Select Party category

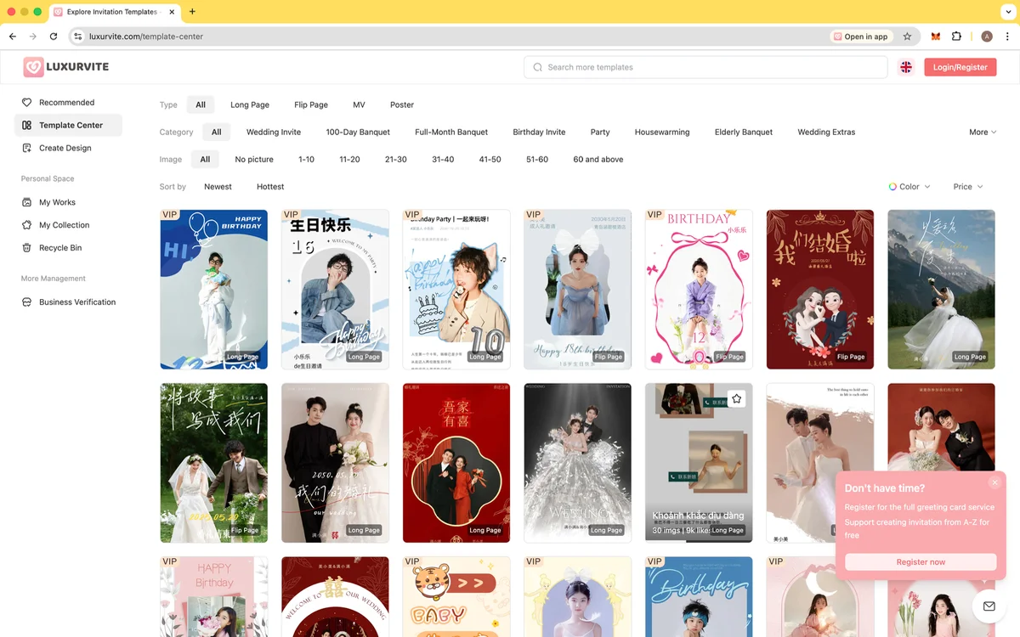coord(600,132)
